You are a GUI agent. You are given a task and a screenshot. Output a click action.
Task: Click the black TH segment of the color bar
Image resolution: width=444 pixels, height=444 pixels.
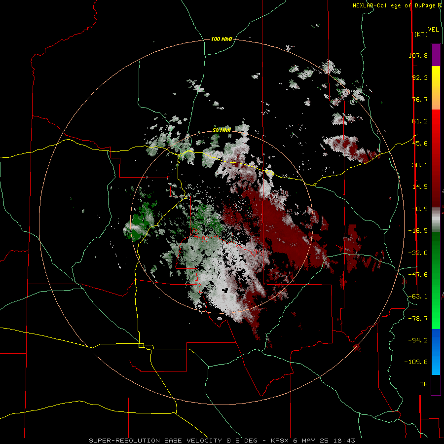pos(436,384)
